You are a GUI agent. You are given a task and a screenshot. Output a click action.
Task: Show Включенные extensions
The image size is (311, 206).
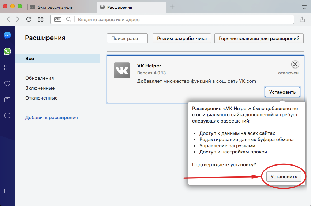click(x=40, y=88)
